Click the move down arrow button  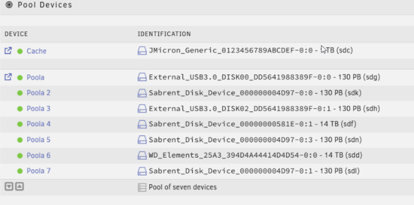click(x=9, y=186)
